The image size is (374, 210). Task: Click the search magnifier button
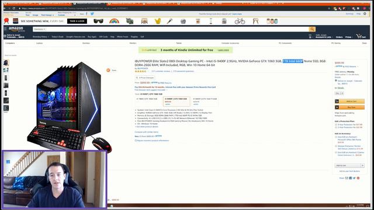click(x=312, y=29)
